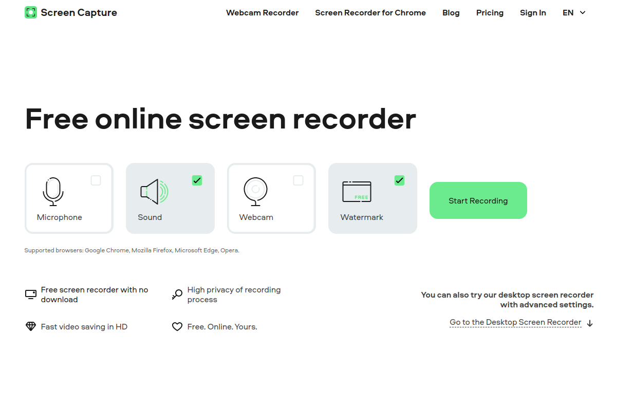Screen dimensions: 633x405
Task: Open Screen Recorder for Chrome page
Action: tap(370, 12)
